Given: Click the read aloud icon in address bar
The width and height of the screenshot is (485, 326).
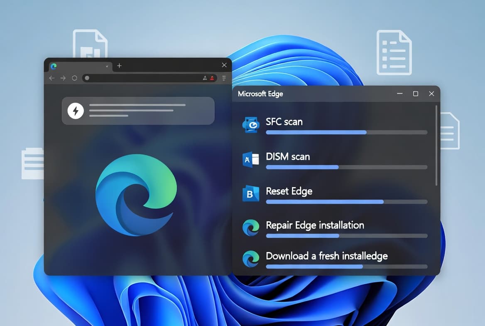Looking at the screenshot, I should click(205, 78).
